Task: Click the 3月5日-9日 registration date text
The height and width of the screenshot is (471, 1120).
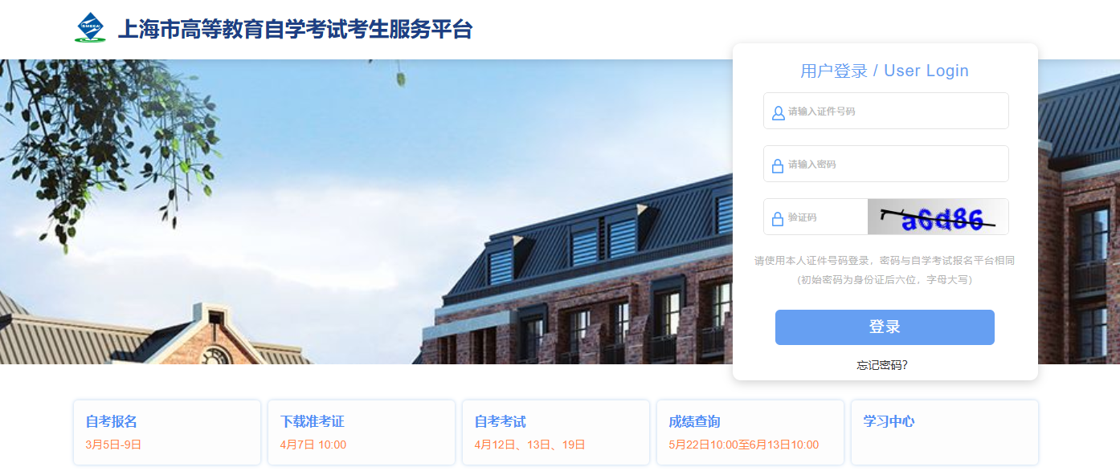Action: point(113,445)
